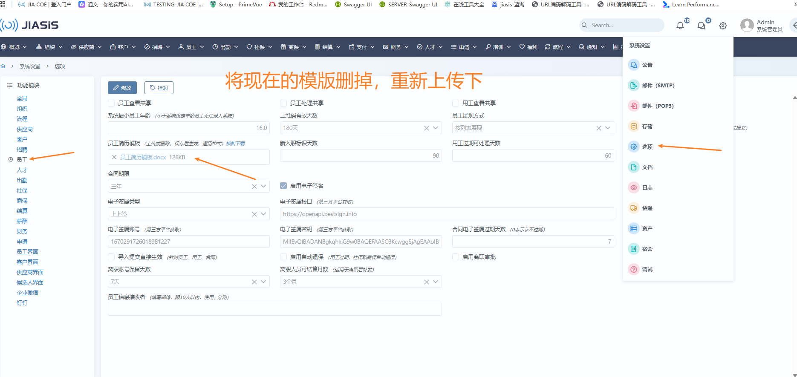Click the notification bell icon
Viewport: 797px width, 377px height.
coord(680,26)
